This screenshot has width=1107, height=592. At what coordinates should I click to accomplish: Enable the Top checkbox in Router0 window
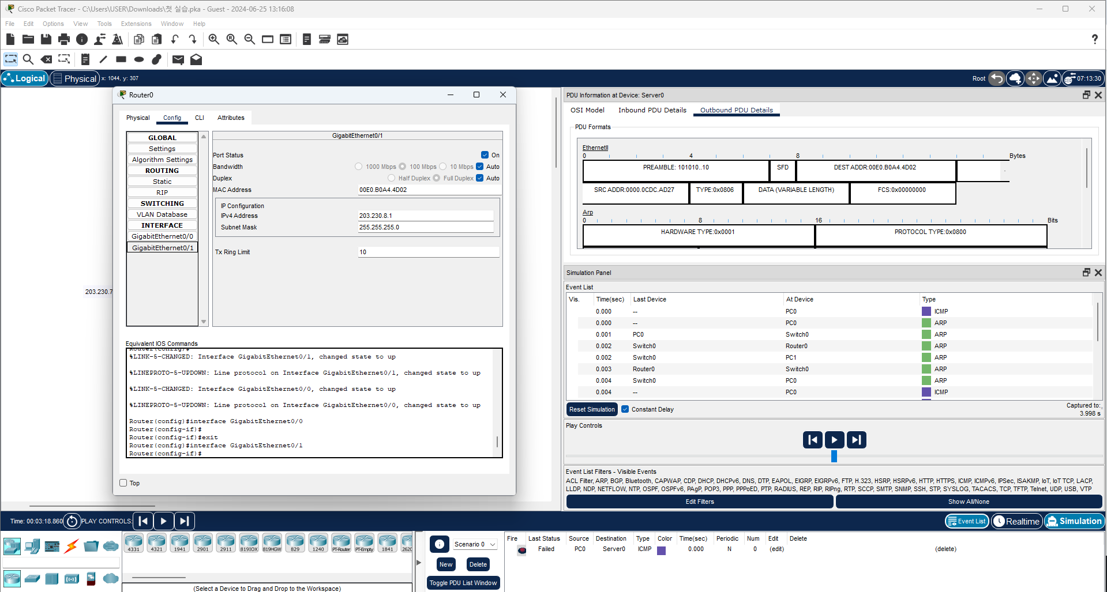(123, 483)
